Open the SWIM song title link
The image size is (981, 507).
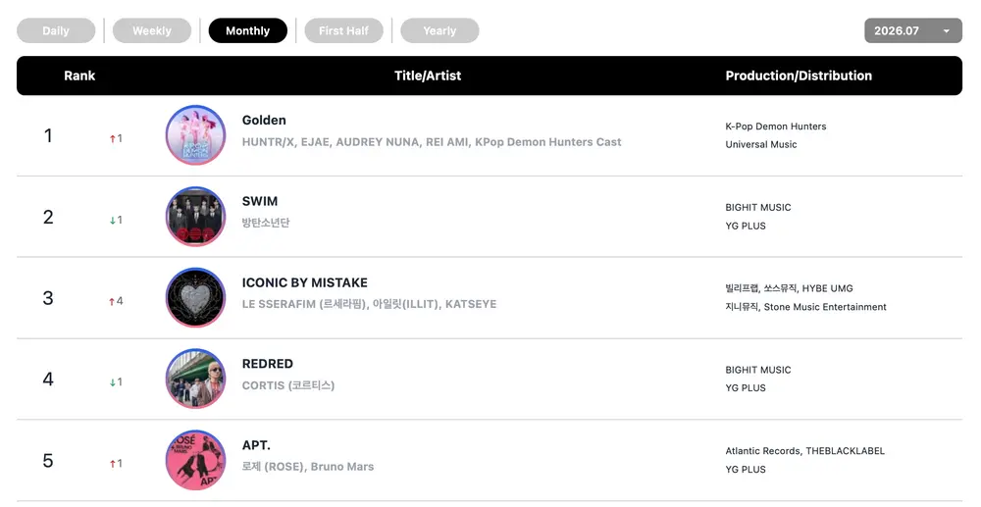pyautogui.click(x=260, y=201)
